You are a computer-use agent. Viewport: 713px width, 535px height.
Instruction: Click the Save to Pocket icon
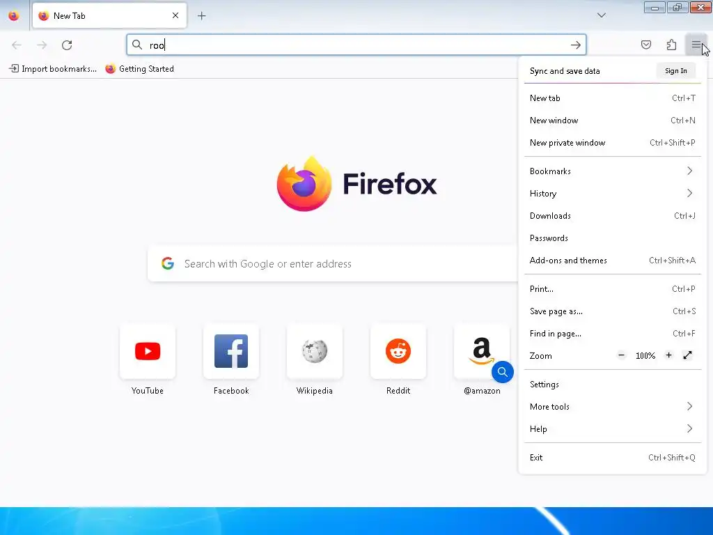[x=646, y=45]
